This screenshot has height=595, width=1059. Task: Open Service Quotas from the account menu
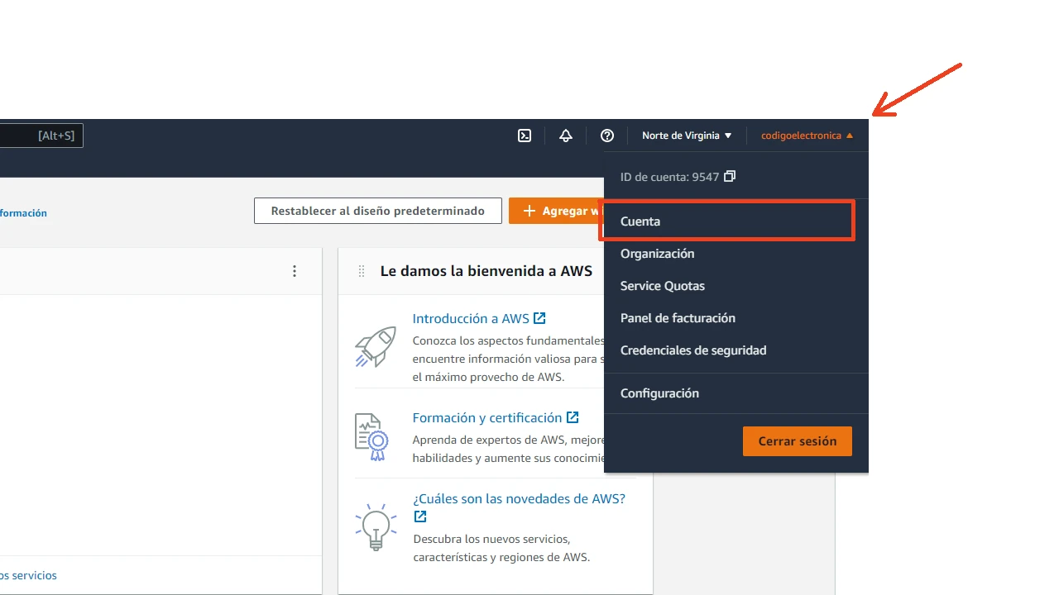pyautogui.click(x=736, y=286)
